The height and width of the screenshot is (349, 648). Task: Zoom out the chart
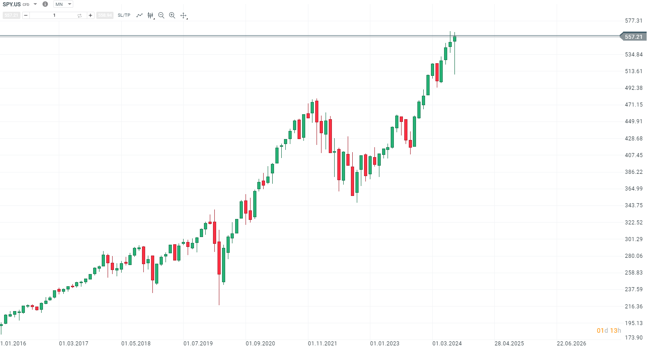click(x=161, y=15)
